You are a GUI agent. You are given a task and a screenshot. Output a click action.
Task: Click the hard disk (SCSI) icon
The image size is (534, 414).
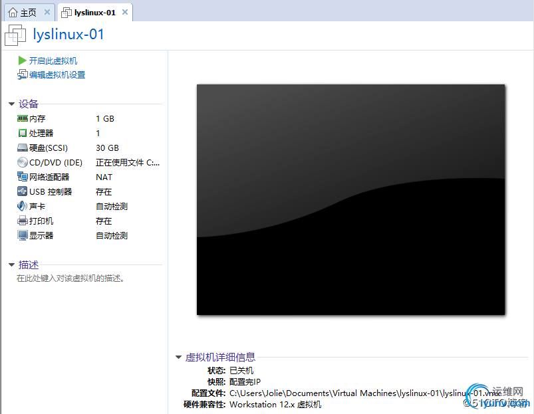tap(23, 148)
